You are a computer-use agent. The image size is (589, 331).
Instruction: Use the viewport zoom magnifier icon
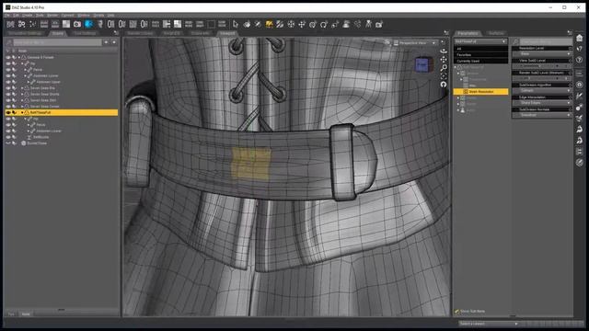444,68
